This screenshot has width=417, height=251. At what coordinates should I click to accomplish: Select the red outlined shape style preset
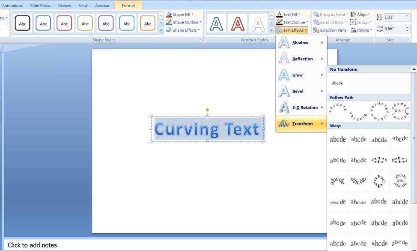[x=64, y=24]
